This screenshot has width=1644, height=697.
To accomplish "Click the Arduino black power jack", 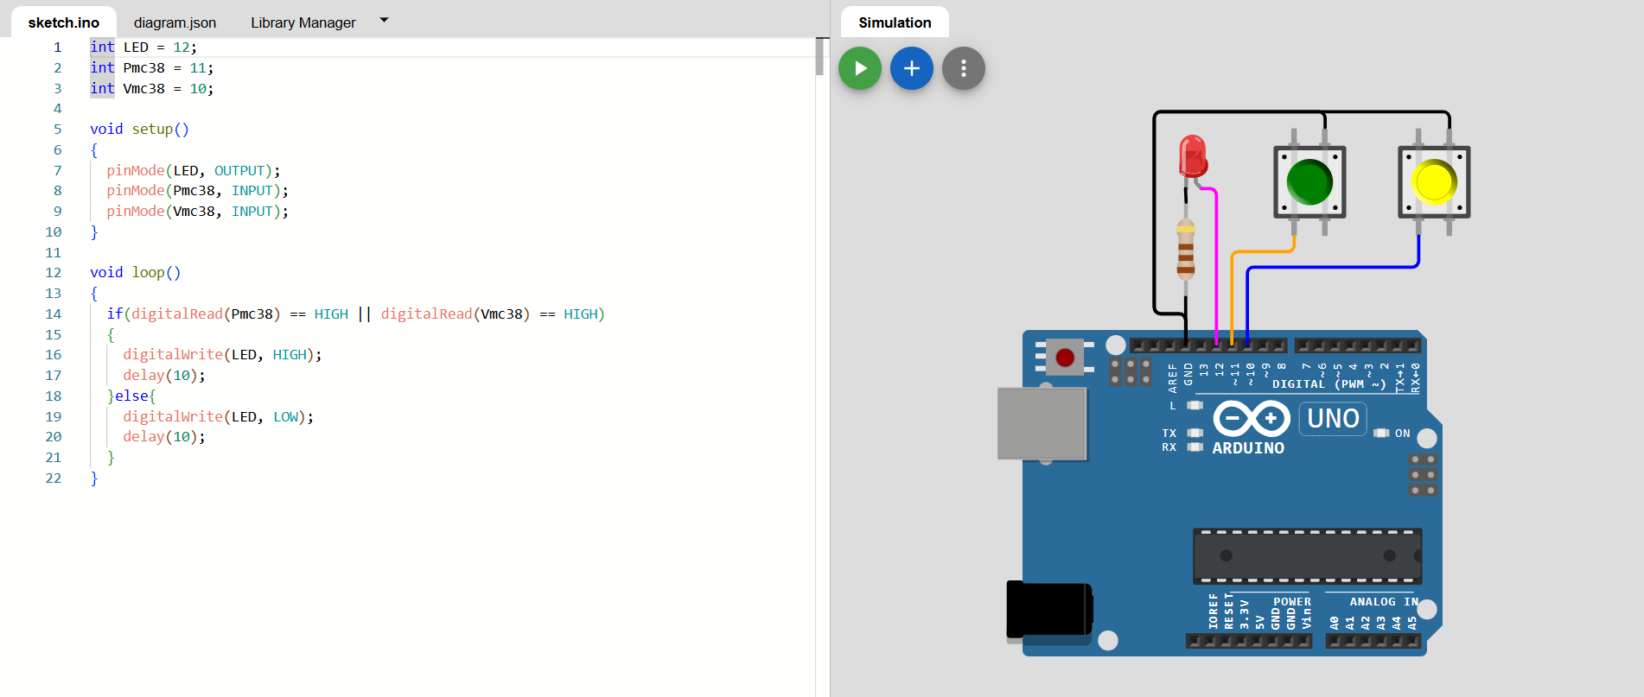I will (1049, 610).
